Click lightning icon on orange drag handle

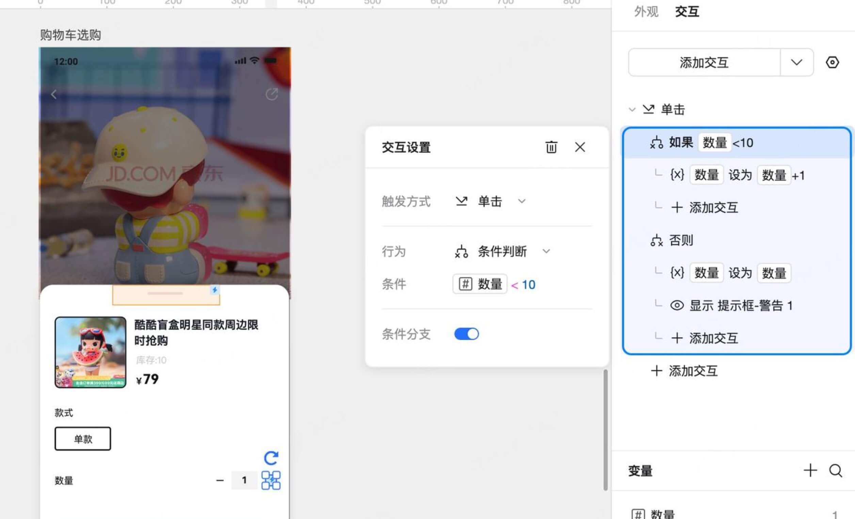[x=215, y=290]
